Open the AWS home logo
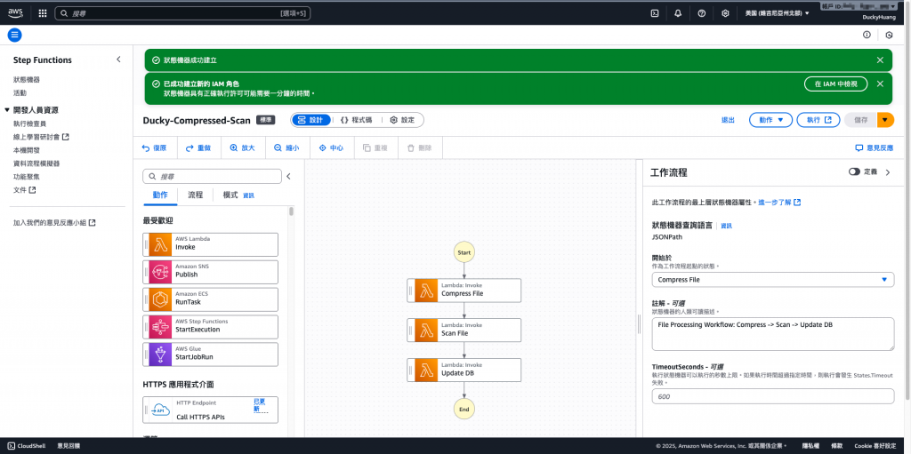The width and height of the screenshot is (911, 454). (15, 12)
